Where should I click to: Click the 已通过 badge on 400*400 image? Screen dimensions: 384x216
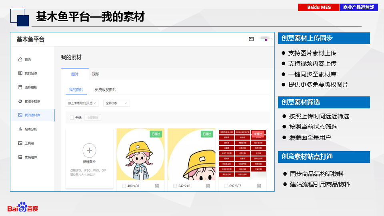coord(156,134)
